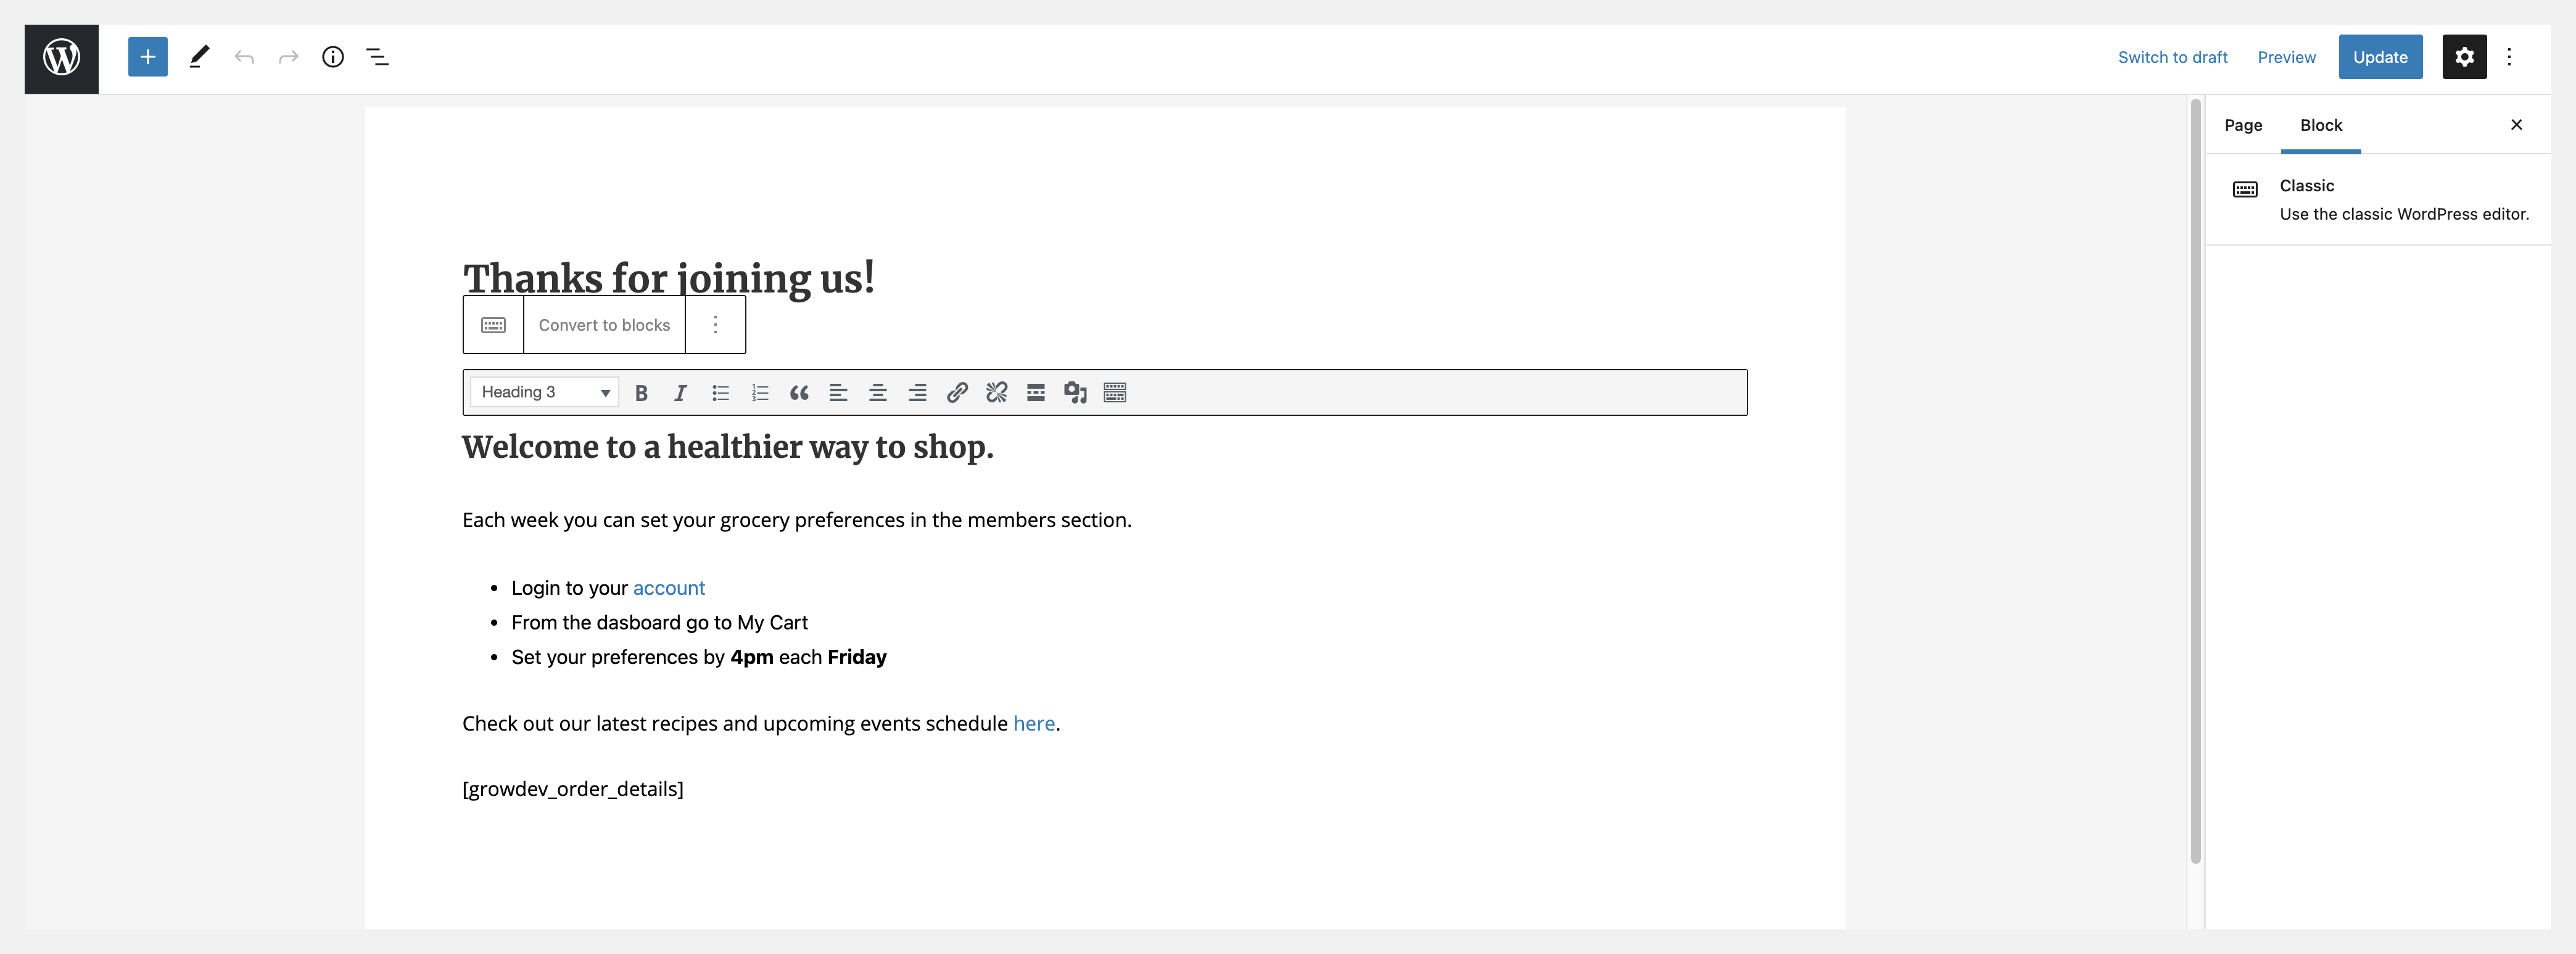Viewport: 2576px width, 954px height.
Task: Center align the text
Action: click(878, 393)
